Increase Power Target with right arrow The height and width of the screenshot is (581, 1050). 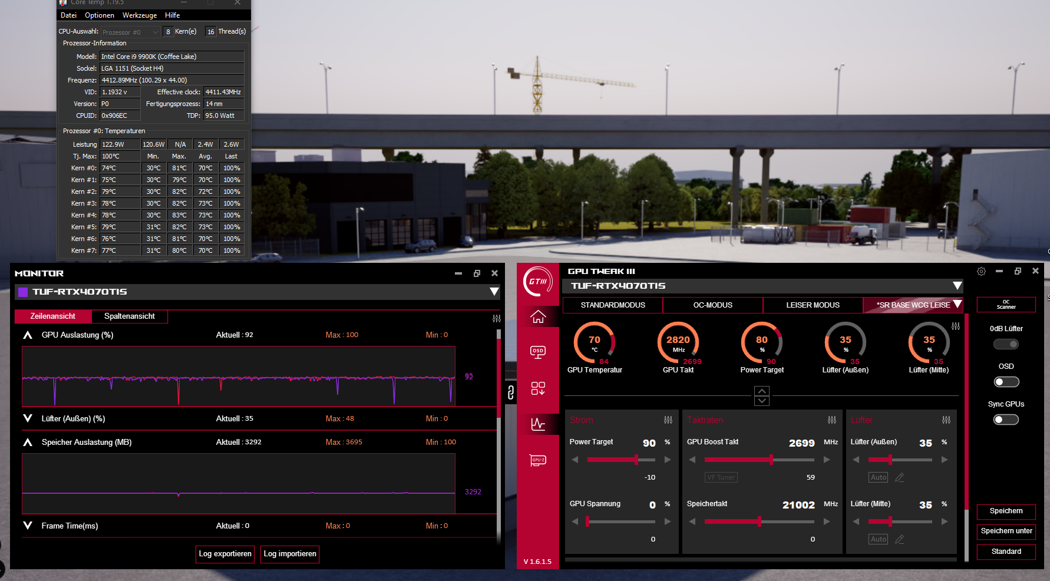tap(668, 460)
